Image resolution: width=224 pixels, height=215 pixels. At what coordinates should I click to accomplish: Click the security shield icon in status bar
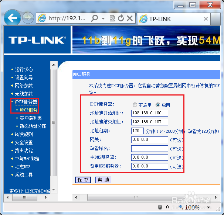(x=160, y=207)
